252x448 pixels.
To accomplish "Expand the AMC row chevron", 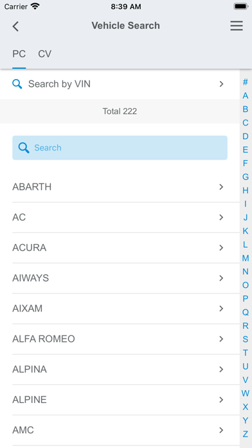I will [x=221, y=430].
